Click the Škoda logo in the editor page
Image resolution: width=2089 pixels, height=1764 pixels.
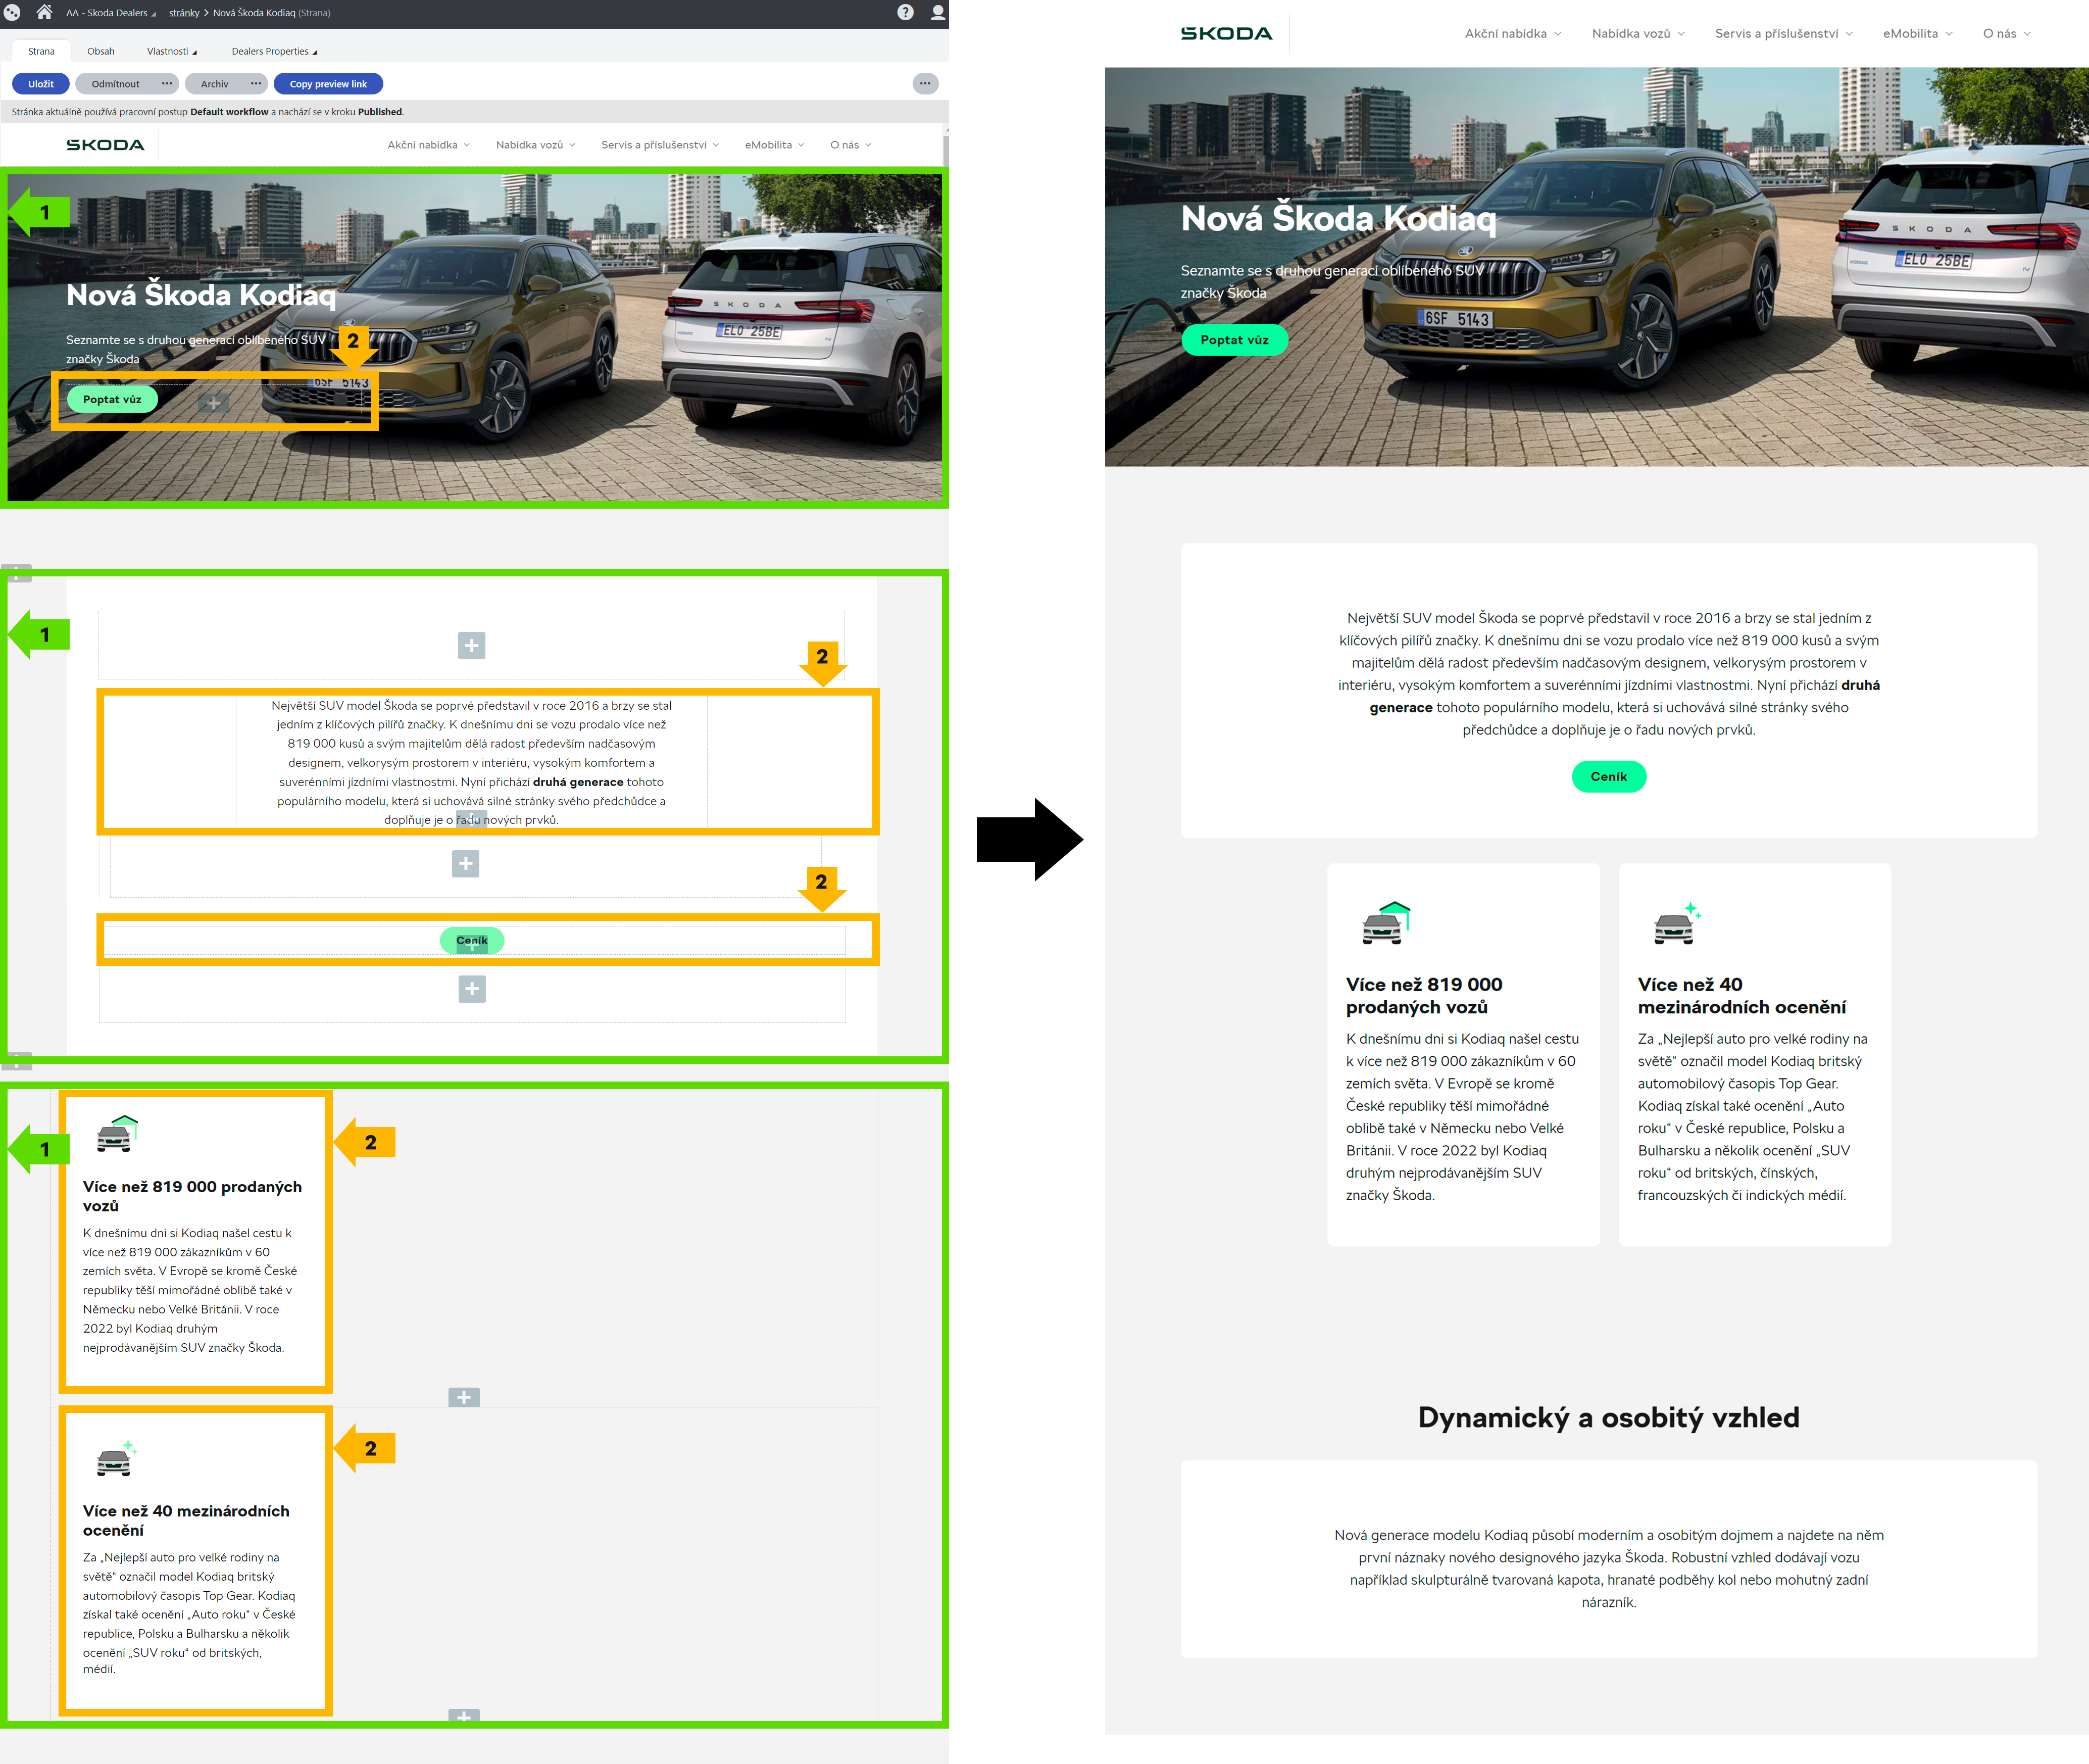pyautogui.click(x=105, y=145)
